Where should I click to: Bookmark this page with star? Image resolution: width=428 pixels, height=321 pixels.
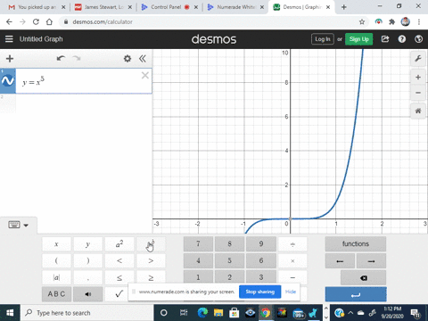pos(362,21)
